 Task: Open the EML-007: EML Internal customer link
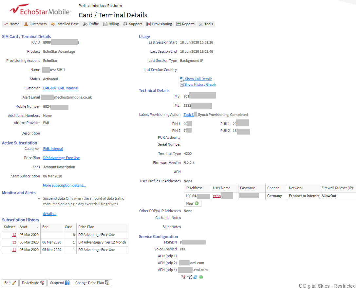[61, 88]
